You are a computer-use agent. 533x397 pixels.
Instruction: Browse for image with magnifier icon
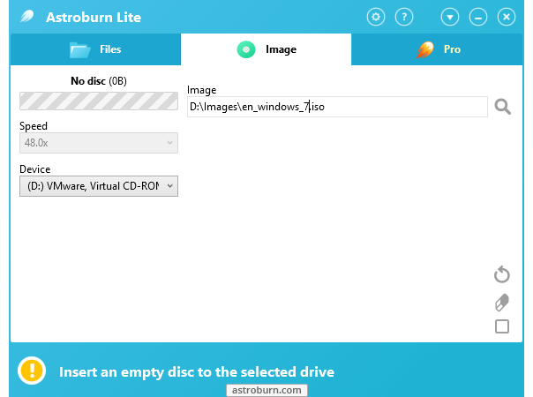click(x=502, y=107)
